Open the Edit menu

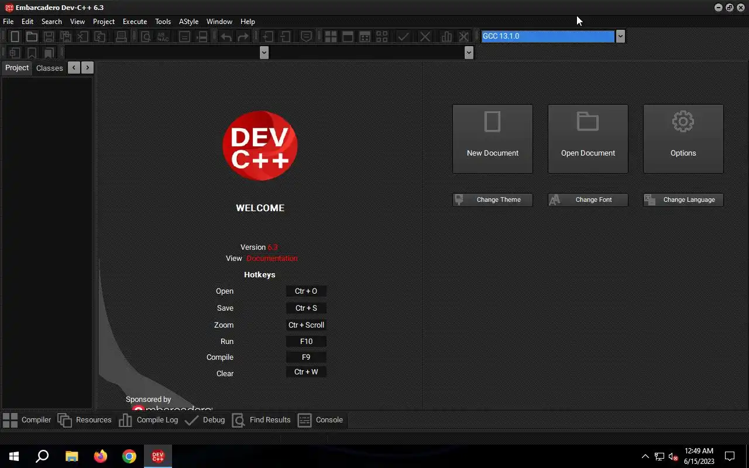tap(28, 21)
